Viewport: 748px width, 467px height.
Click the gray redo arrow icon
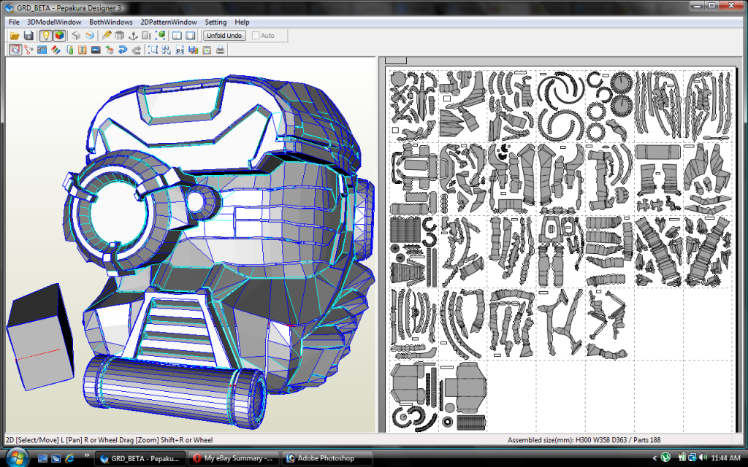[137, 50]
